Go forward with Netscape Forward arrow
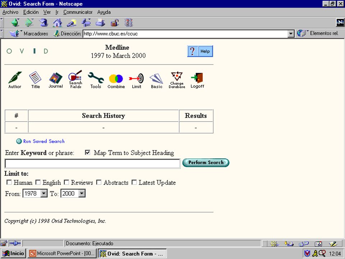 pyautogui.click(x=29, y=22)
